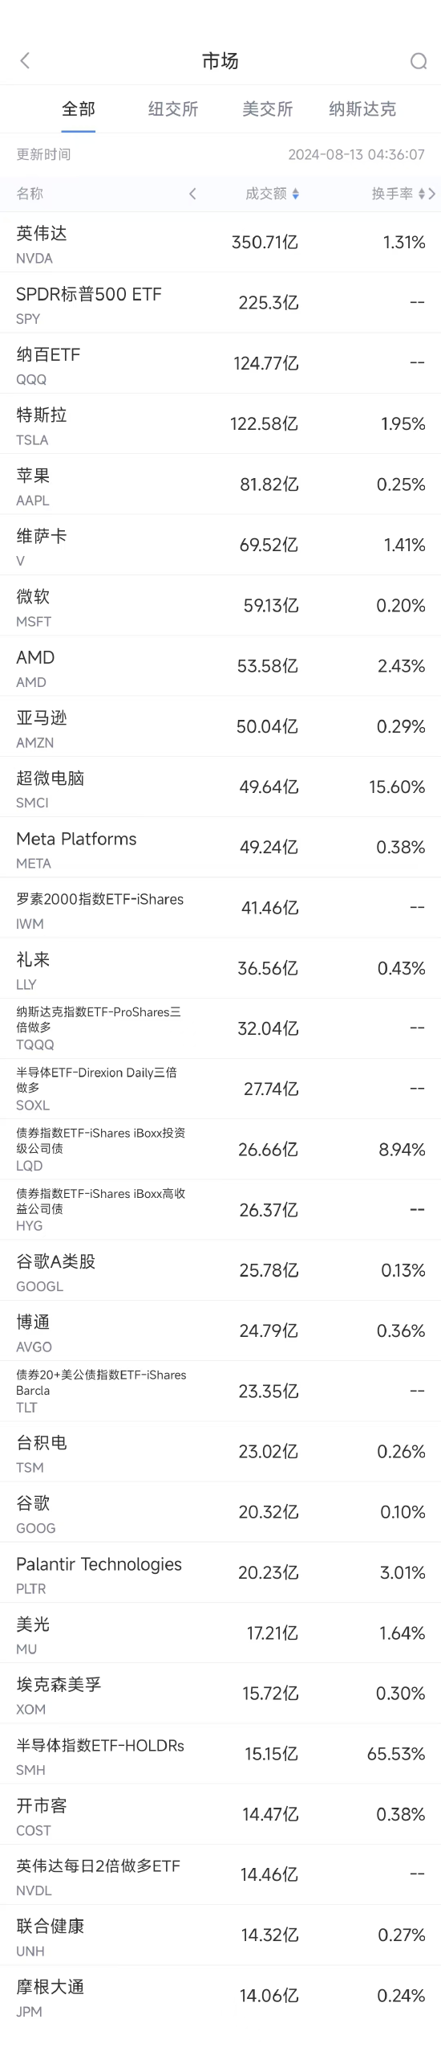Click right chevron after 换手率 header

pos(432,194)
